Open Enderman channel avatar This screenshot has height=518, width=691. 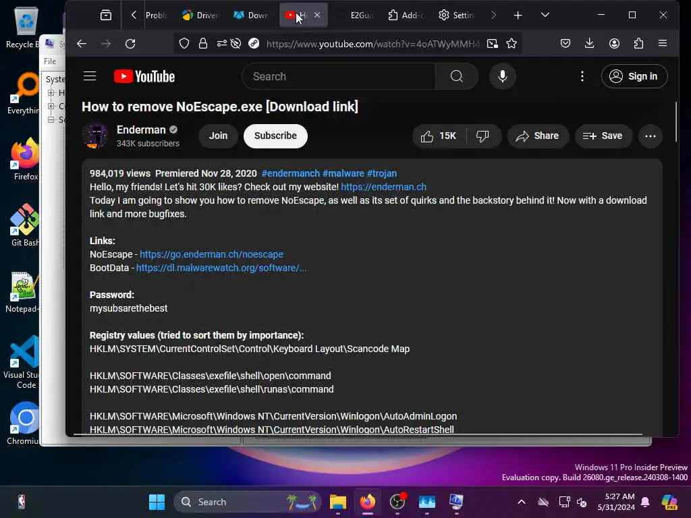94,136
